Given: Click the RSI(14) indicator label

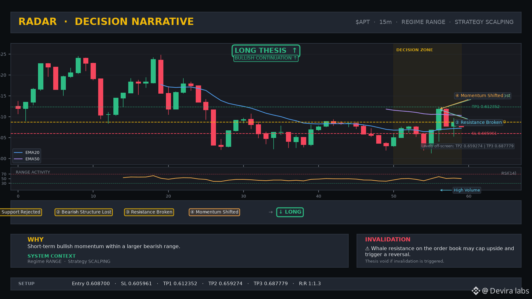Looking at the screenshot, I should click(509, 173).
